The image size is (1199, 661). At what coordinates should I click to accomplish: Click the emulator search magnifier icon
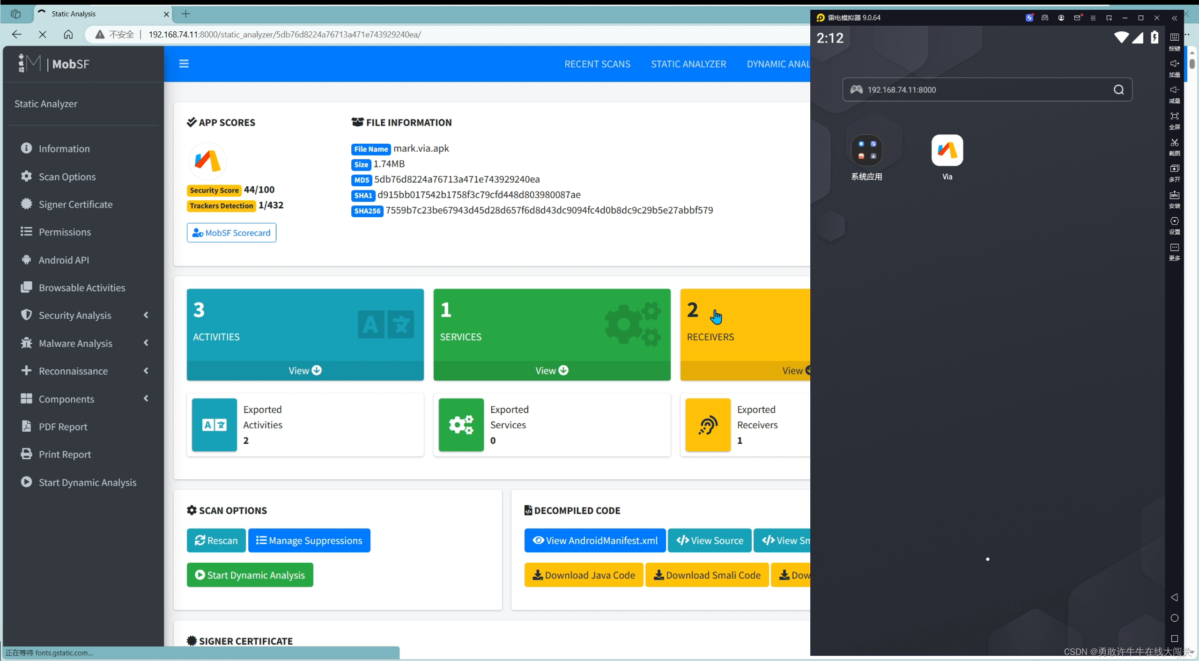(x=1118, y=89)
